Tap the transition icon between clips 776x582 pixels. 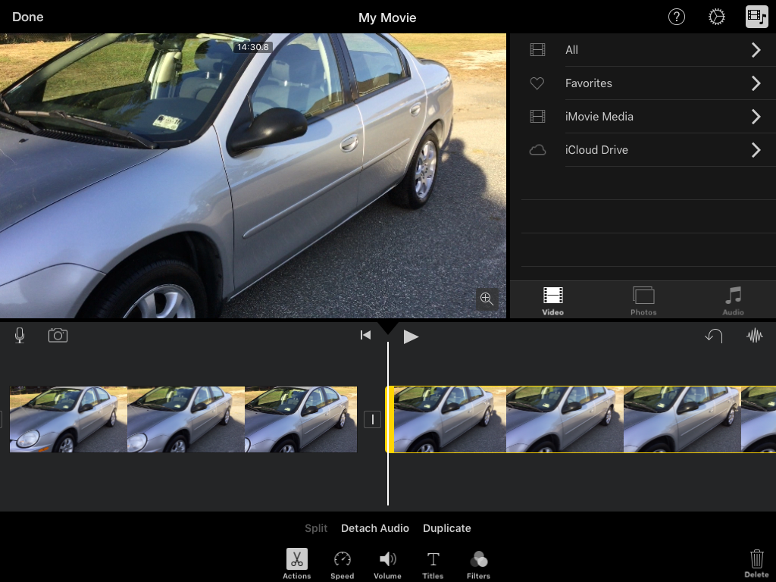point(372,420)
